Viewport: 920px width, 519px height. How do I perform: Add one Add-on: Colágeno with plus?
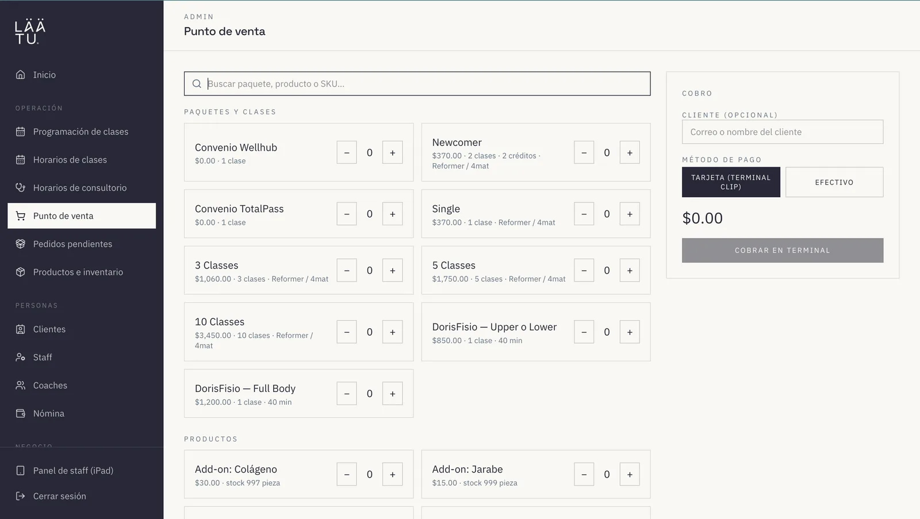(x=393, y=474)
